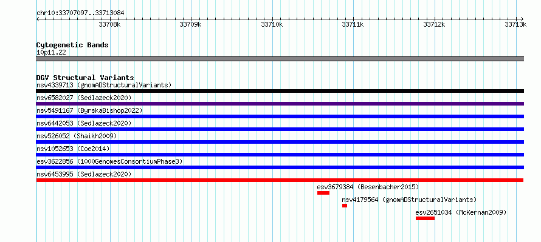Click the 33708k ruler tick label
Screen dimensions: 541x242
109,24
